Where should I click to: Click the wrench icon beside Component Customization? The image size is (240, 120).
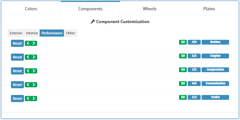[93, 21]
